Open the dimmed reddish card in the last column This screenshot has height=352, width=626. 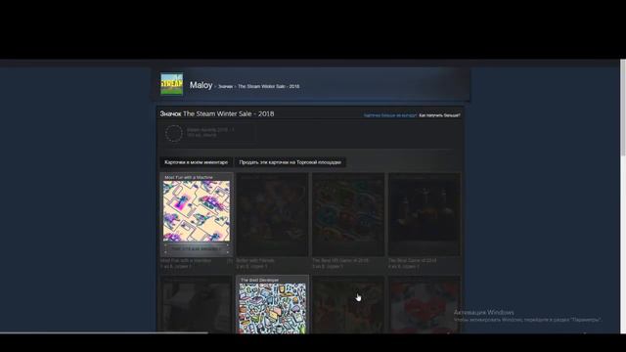pos(425,304)
